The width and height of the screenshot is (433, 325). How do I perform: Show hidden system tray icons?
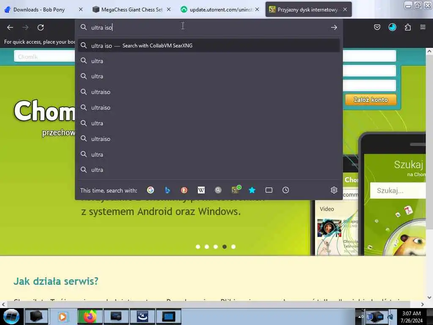(359, 317)
